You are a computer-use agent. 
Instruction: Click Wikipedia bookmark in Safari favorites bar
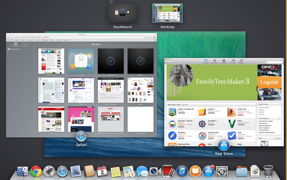45,40
